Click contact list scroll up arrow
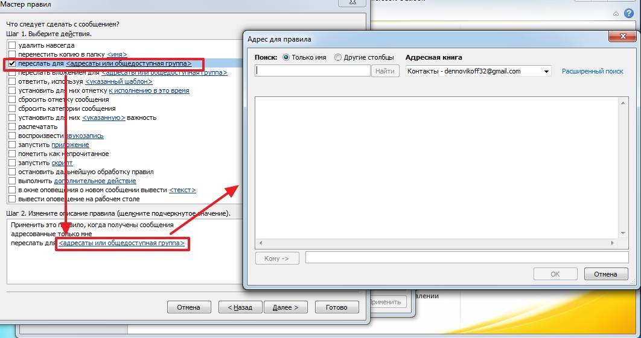641x338 pixels. pyautogui.click(x=623, y=103)
